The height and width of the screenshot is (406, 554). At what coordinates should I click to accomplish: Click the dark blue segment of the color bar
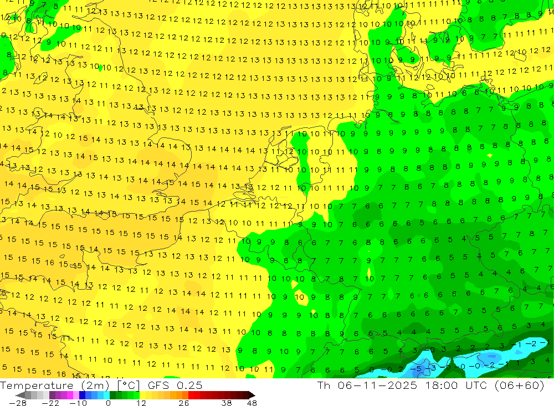coord(82,395)
